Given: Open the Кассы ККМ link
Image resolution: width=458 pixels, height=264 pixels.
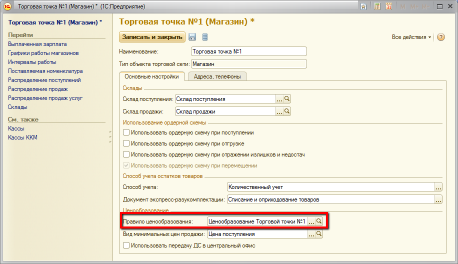Looking at the screenshot, I should (22, 137).
